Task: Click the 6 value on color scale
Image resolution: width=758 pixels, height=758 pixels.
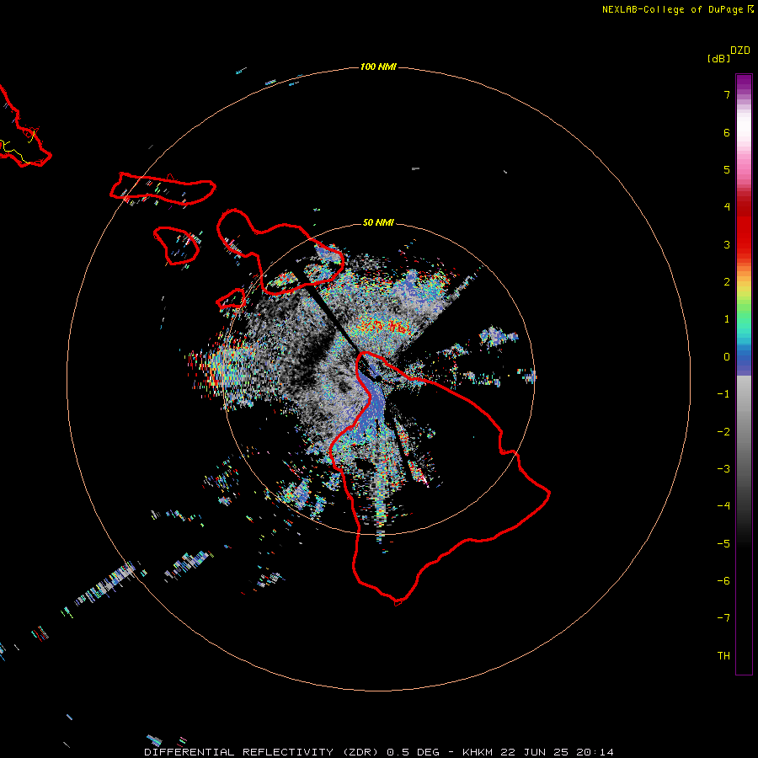Action: coord(727,132)
